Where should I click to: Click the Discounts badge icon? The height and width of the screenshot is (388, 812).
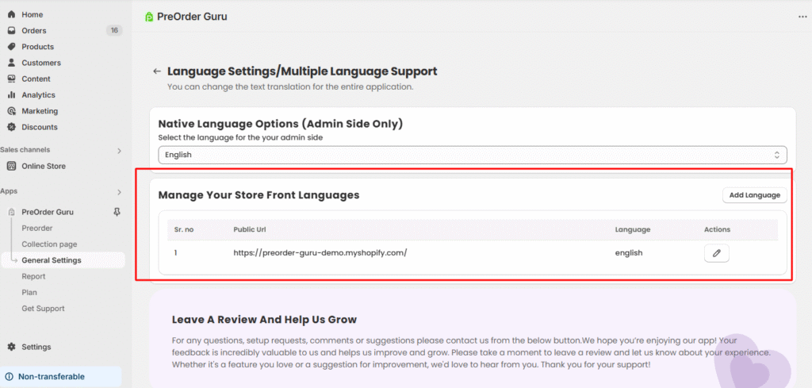pyautogui.click(x=12, y=127)
